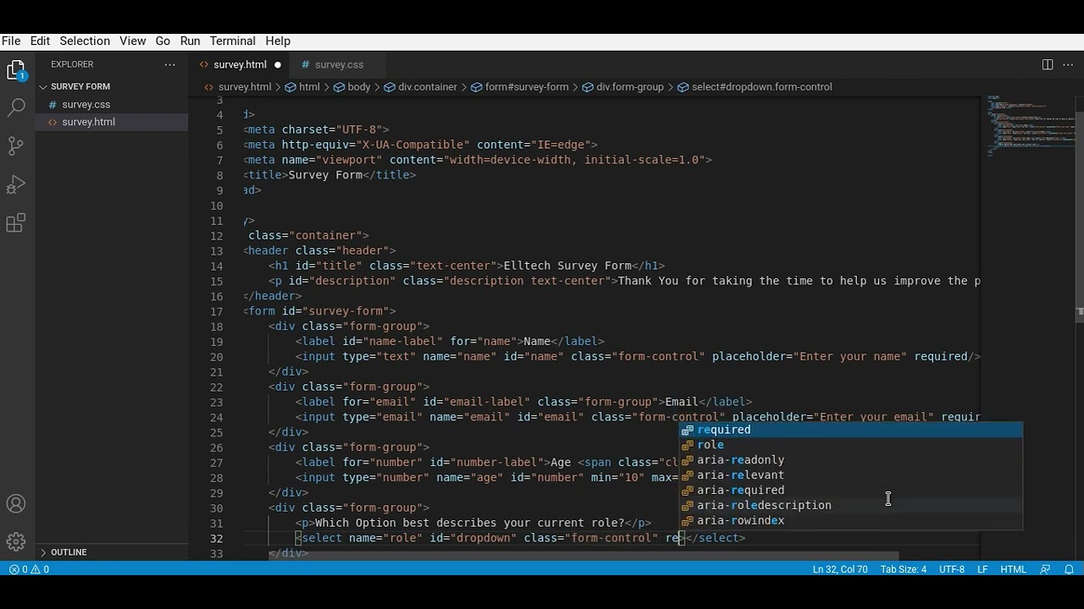Click div.container breadcrumb item
This screenshot has height=609, width=1084.
(x=421, y=87)
